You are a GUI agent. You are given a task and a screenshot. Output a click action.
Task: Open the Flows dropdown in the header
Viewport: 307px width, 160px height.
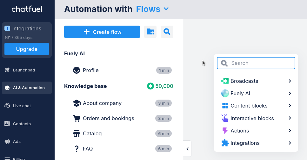(x=153, y=9)
